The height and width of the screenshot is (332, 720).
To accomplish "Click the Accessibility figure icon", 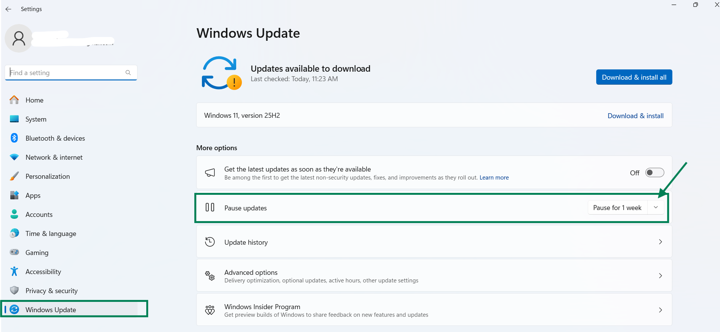I will [x=14, y=271].
